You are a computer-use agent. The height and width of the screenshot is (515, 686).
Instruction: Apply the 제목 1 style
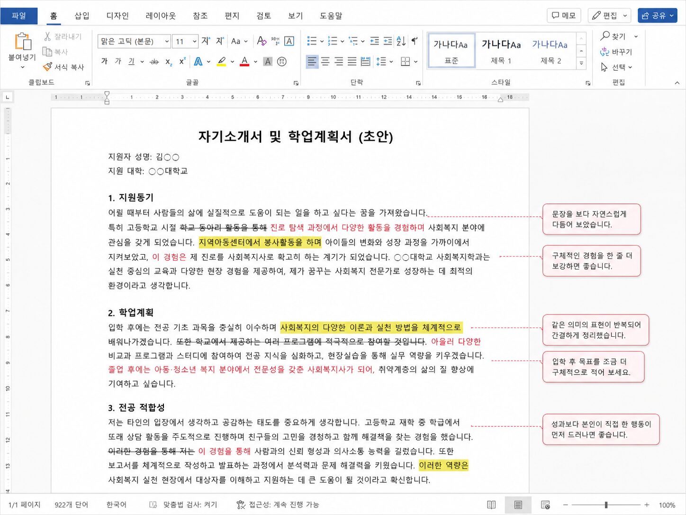501,51
